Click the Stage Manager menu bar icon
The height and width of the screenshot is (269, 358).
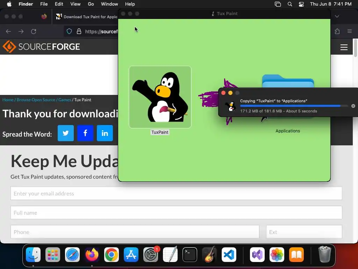point(278,4)
